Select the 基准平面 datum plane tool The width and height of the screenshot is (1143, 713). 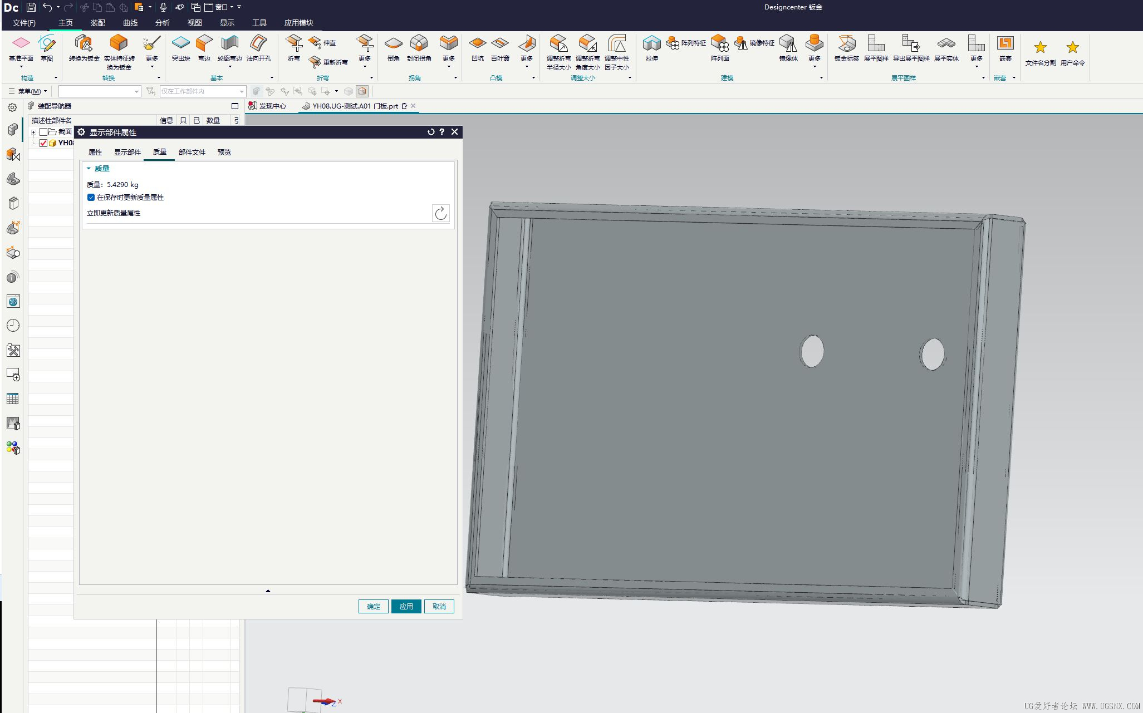tap(21, 48)
